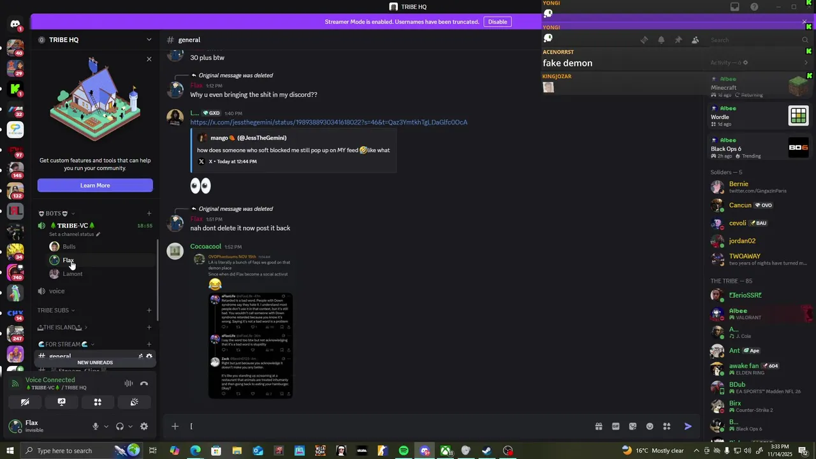Start an activity from voice panel
Image resolution: width=816 pixels, height=459 pixels.
click(x=98, y=402)
